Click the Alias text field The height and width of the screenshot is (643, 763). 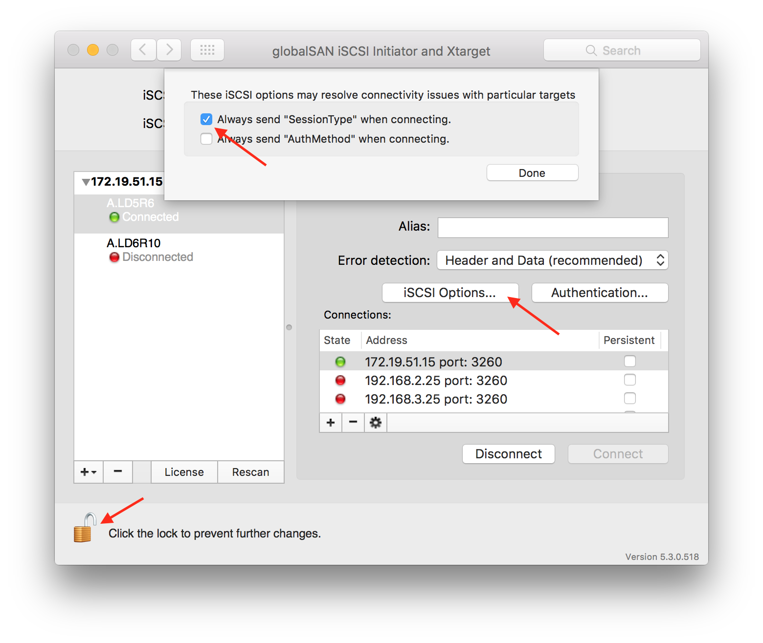[x=553, y=228]
